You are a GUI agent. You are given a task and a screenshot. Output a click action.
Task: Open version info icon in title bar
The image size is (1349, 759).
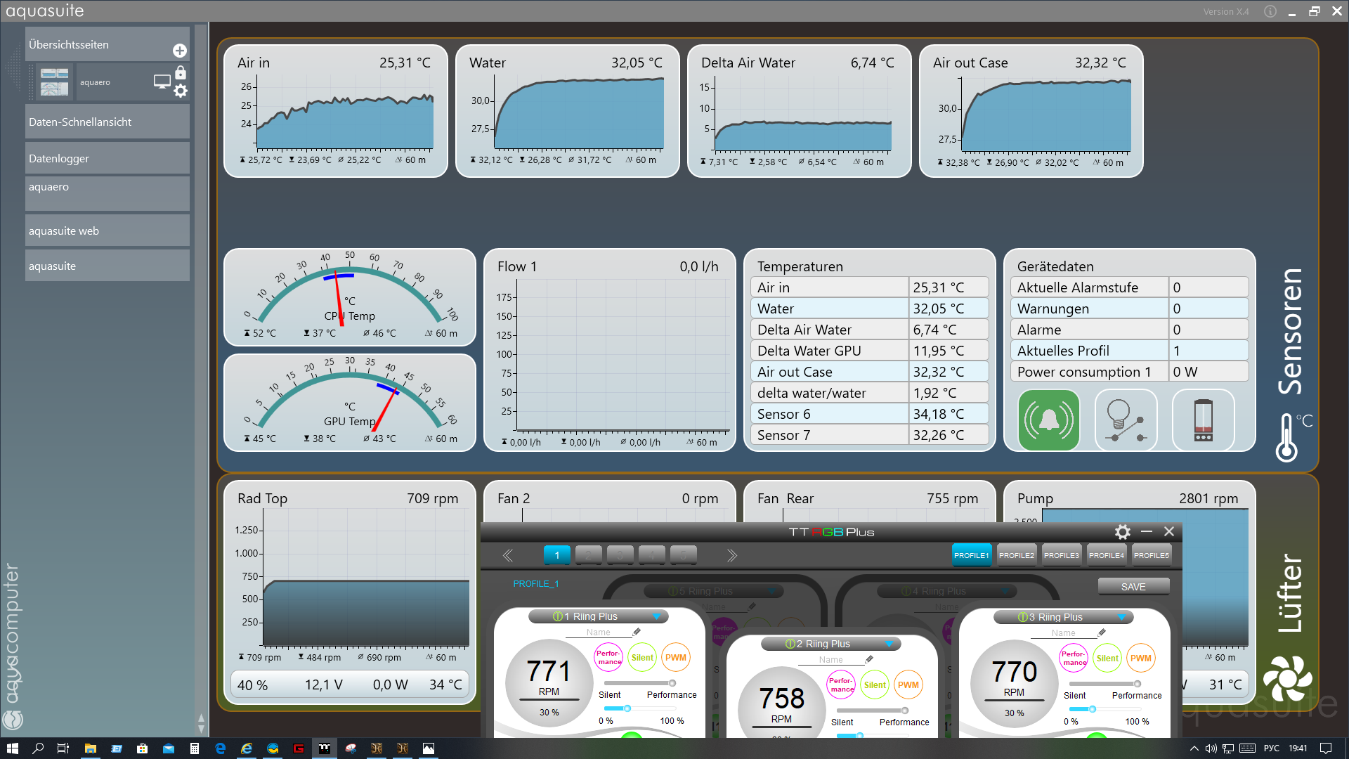[1270, 11]
